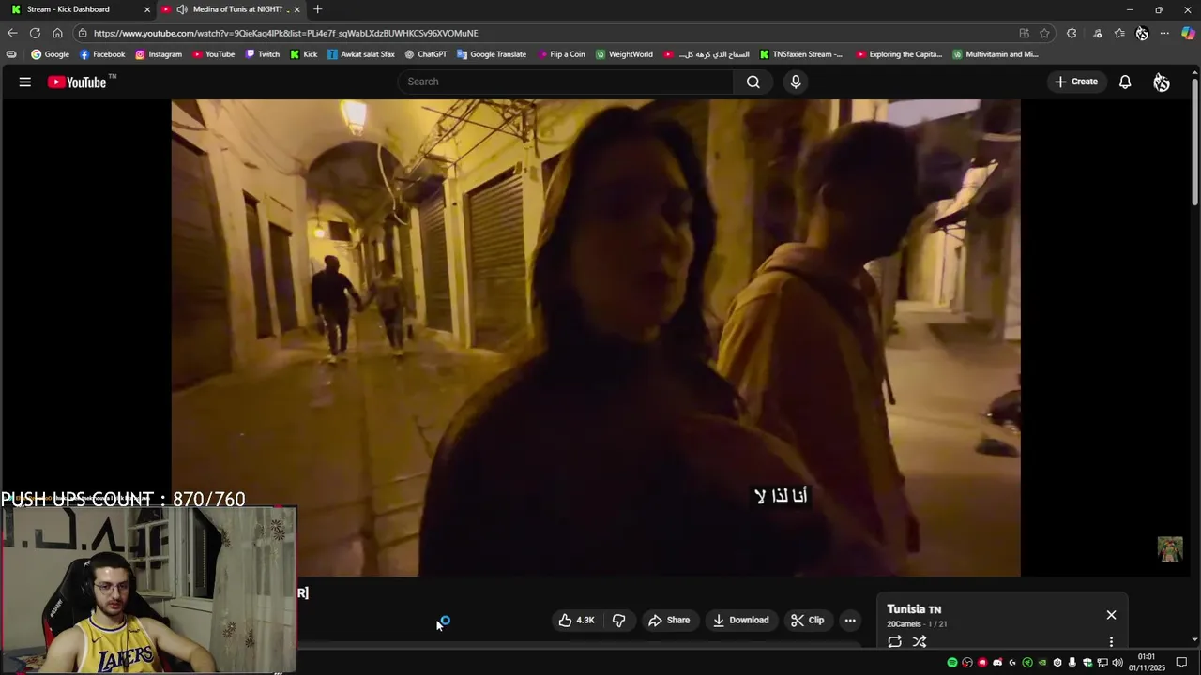The image size is (1201, 675).
Task: Open Spotify from the system tray
Action: (x=952, y=663)
